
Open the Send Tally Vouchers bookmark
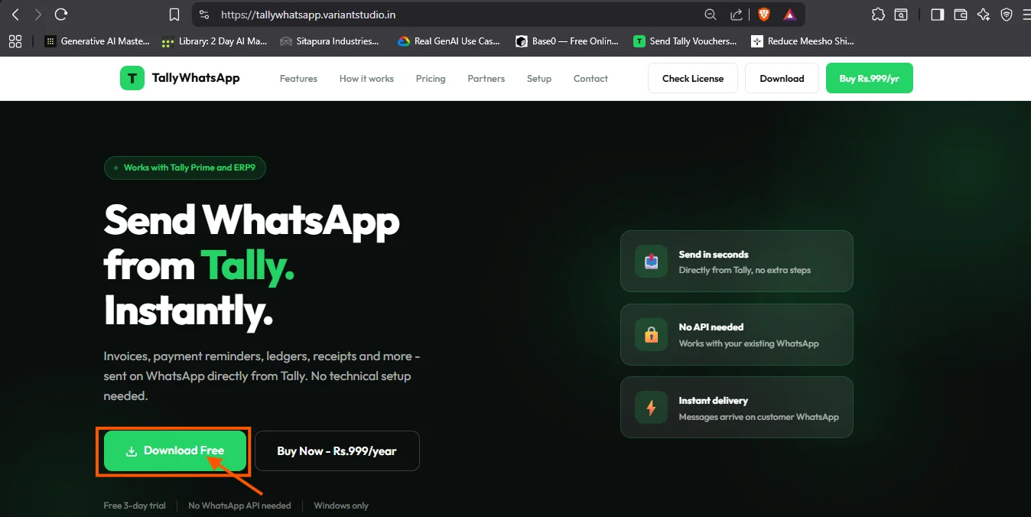pyautogui.click(x=685, y=41)
